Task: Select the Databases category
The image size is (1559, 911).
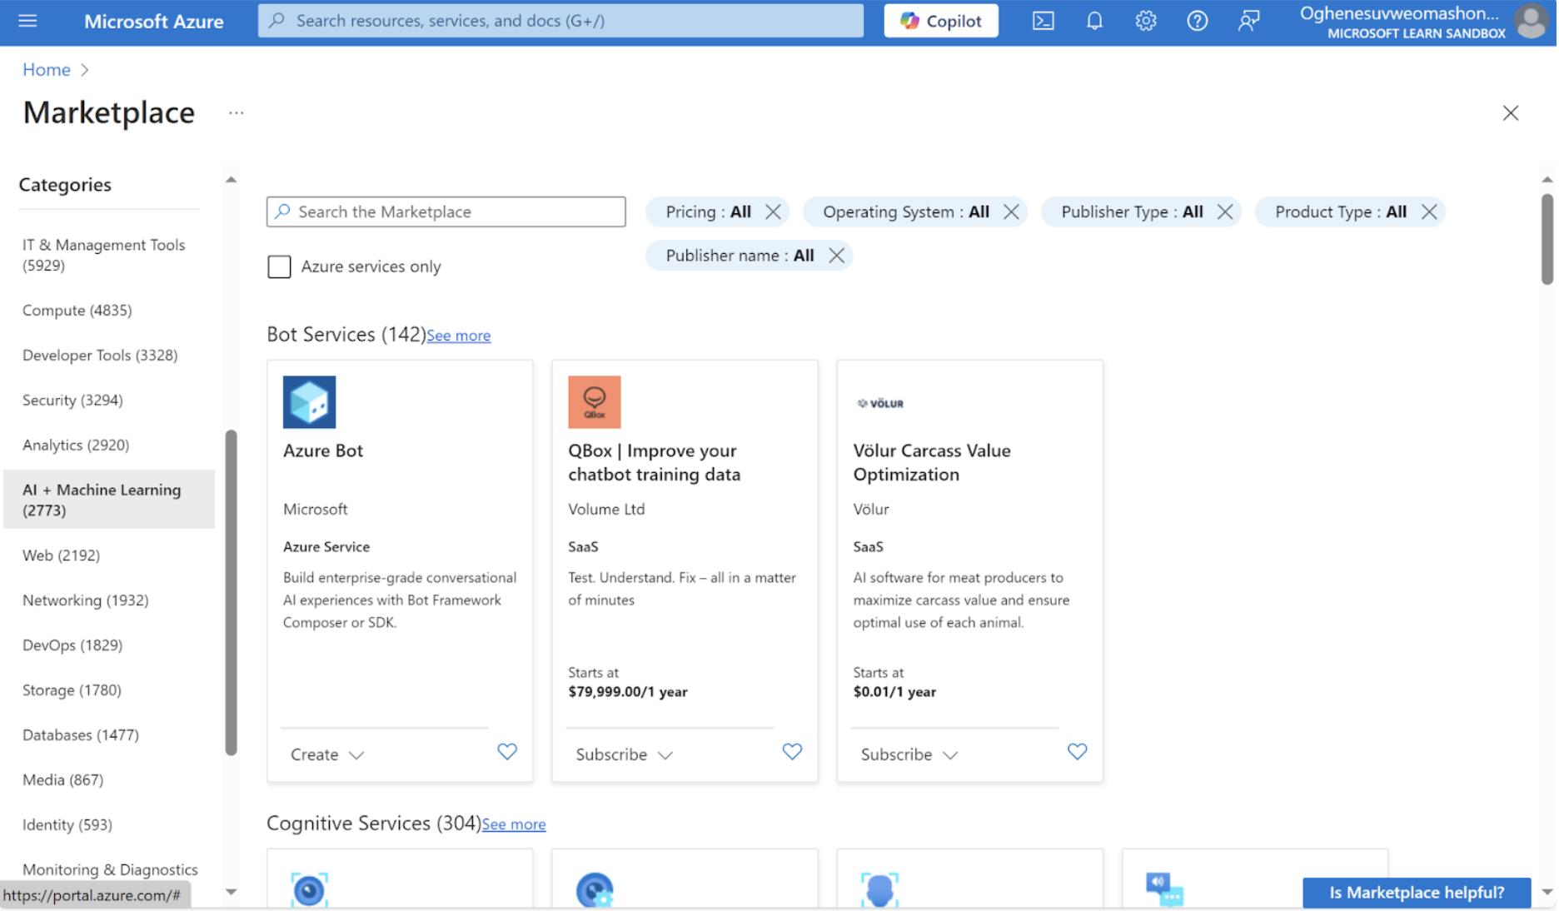Action: (109, 736)
